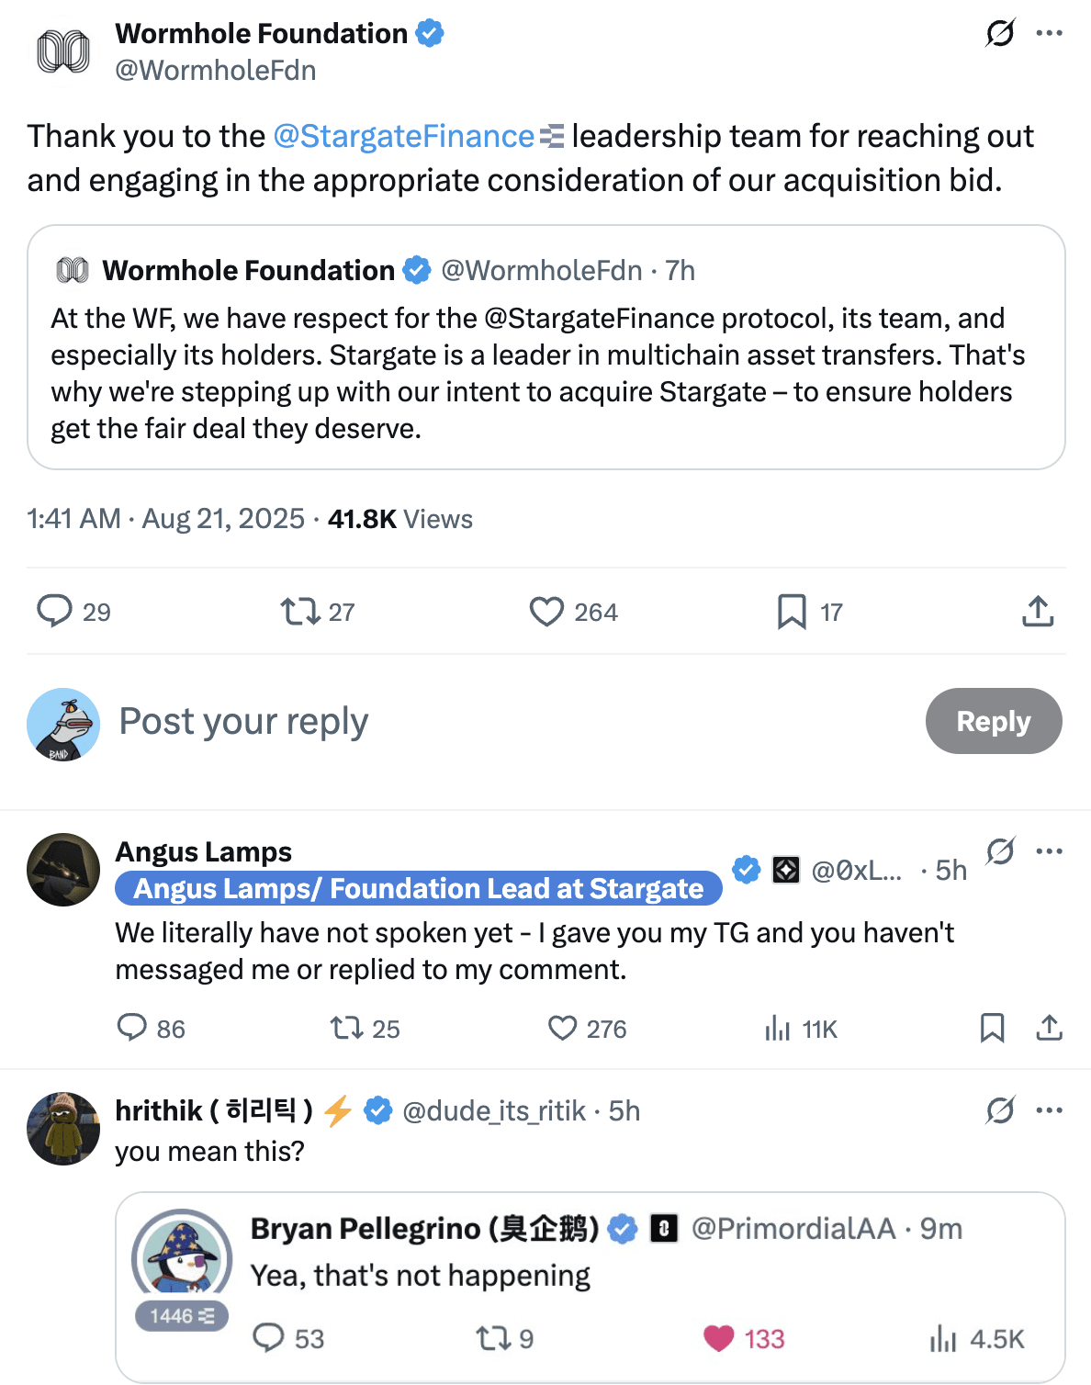Open more options on Angus Lamps' reply
The width and height of the screenshot is (1091, 1385).
(1049, 851)
